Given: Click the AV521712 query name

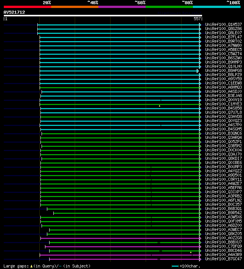Looking at the screenshot, I should coord(14,12).
